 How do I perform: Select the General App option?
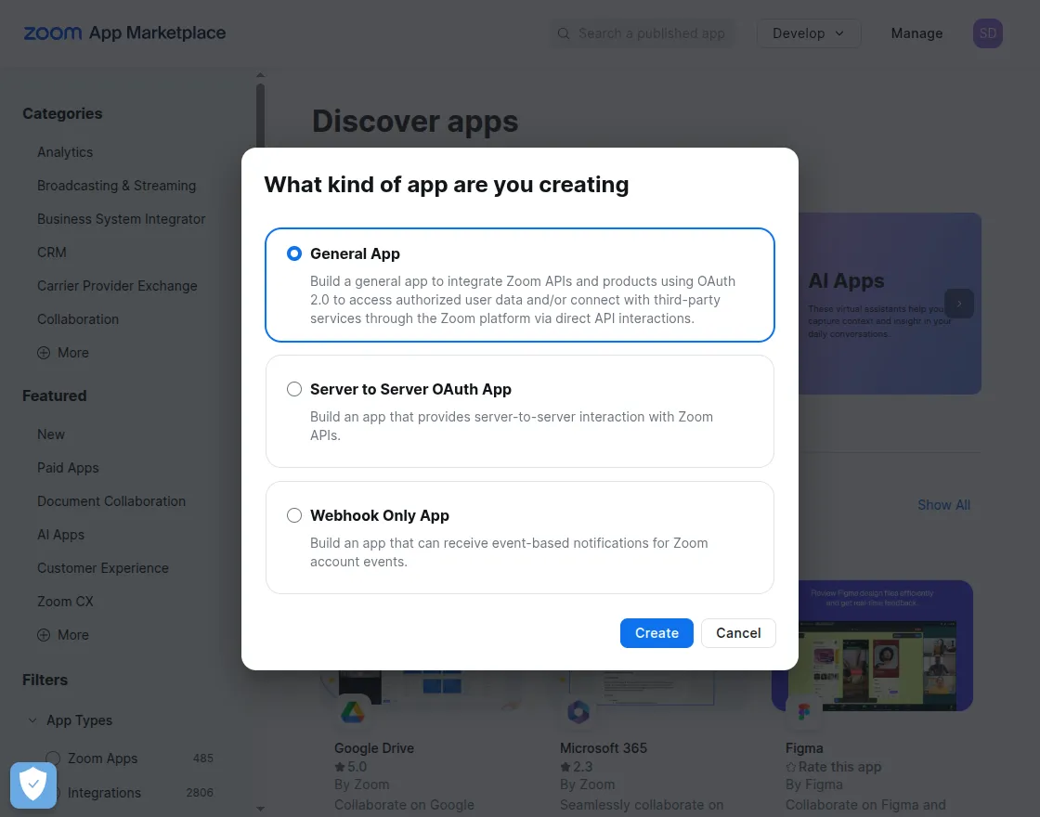pos(294,253)
